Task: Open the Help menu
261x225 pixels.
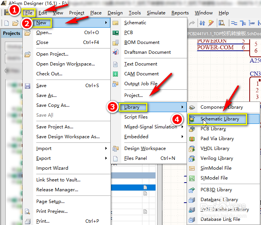Action: (224, 13)
